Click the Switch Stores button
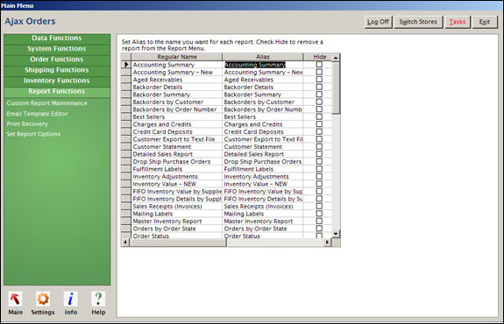Screen dimensions: 504x324 pyautogui.click(x=418, y=22)
